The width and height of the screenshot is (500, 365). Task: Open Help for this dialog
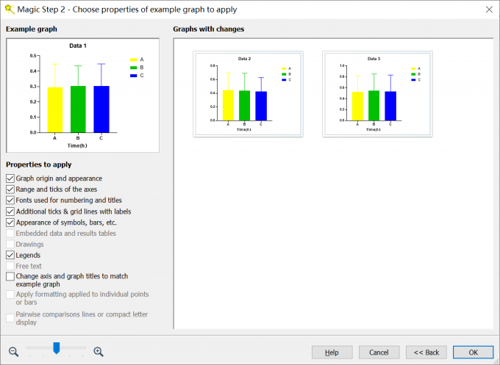[332, 353]
